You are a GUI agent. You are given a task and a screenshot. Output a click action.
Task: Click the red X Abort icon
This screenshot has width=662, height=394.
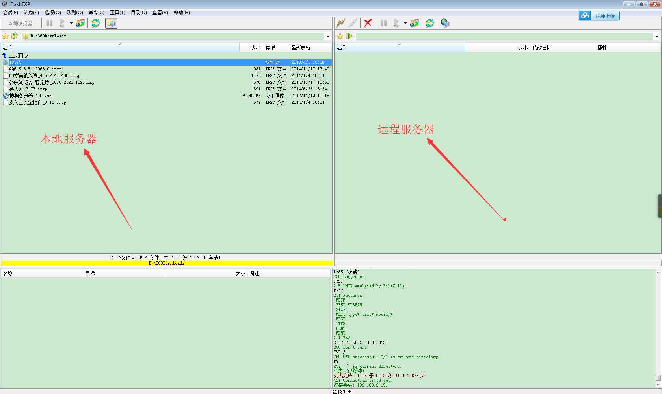pos(368,23)
